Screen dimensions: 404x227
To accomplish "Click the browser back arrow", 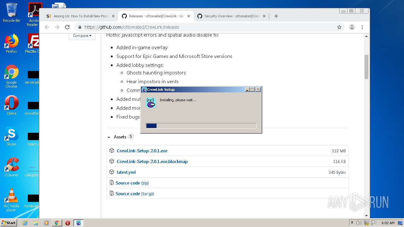I will pos(47,27).
